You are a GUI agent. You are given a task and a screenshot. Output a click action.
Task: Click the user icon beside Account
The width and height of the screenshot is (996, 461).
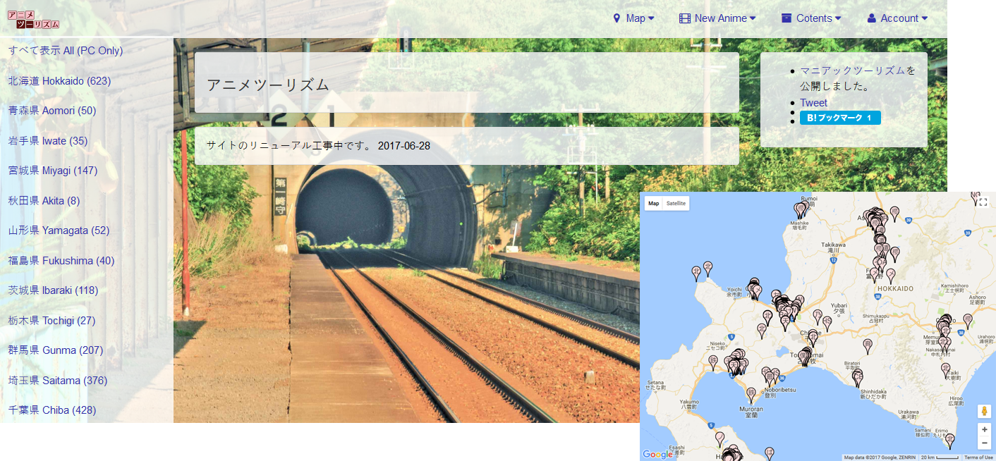pos(871,18)
